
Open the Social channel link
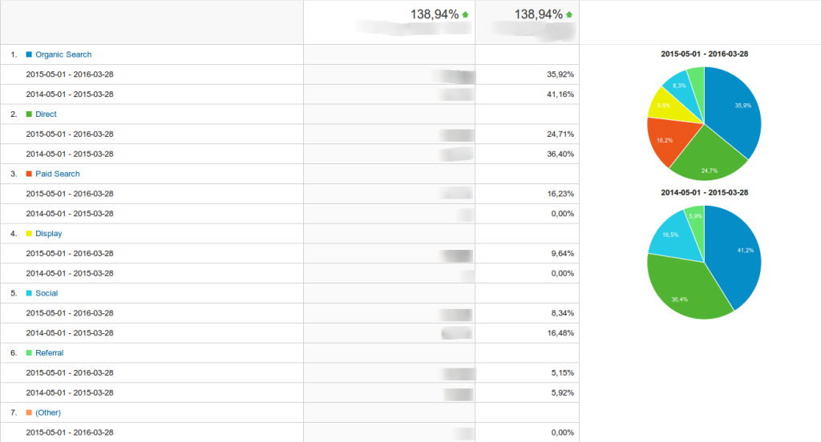click(47, 293)
